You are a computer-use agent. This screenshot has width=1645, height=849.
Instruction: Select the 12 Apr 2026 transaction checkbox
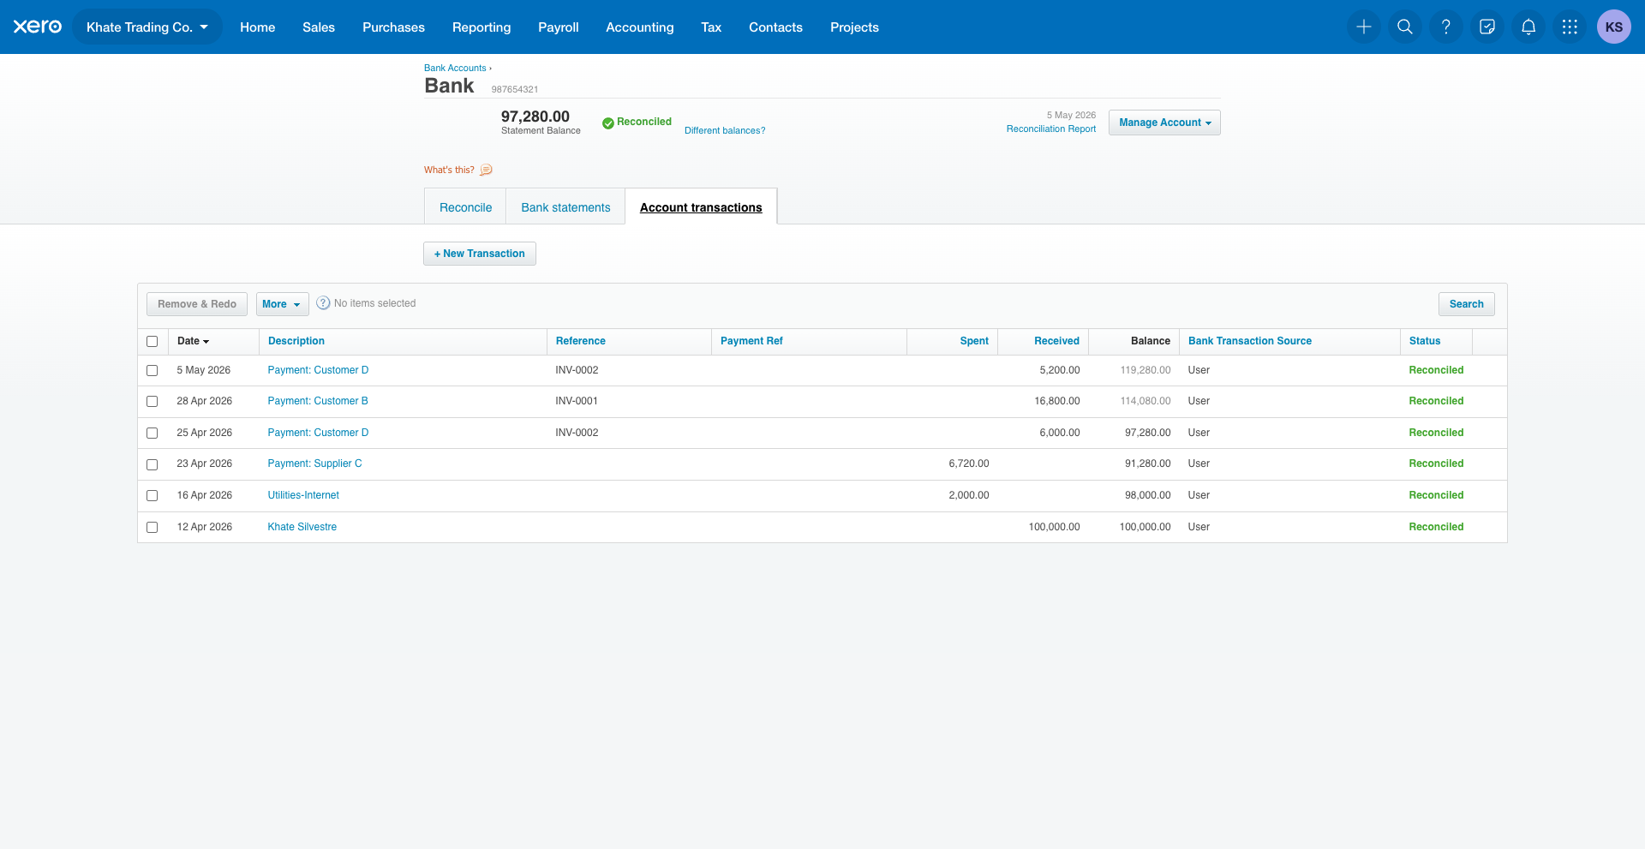[x=153, y=527]
